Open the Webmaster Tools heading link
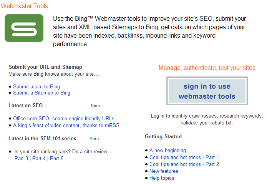This screenshot has height=184, width=267. (x=24, y=6)
